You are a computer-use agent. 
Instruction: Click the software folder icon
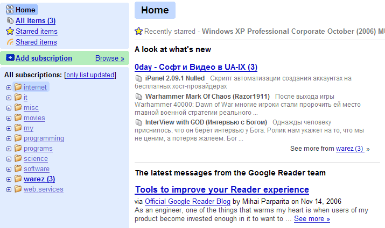click(x=18, y=168)
